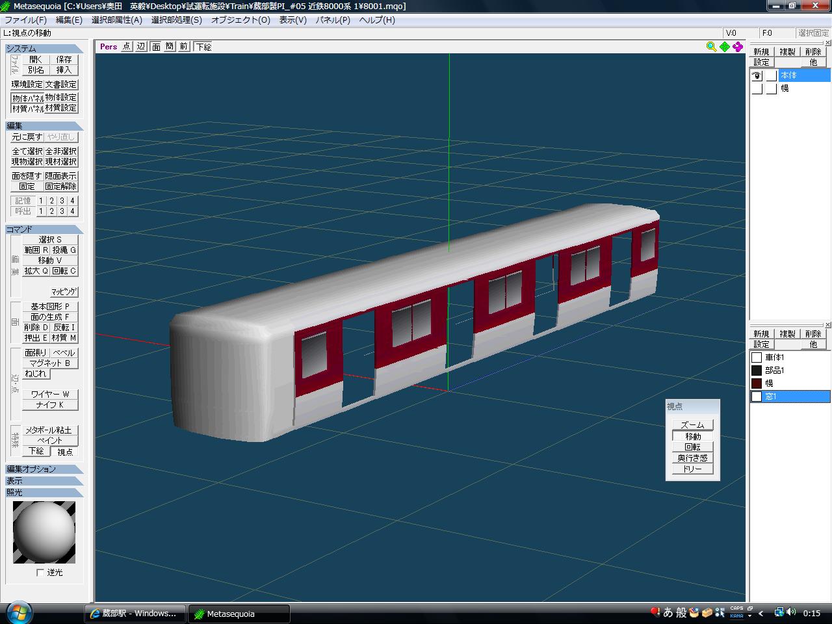Click the magnifier zoom view icon
The height and width of the screenshot is (624, 832).
711,47
